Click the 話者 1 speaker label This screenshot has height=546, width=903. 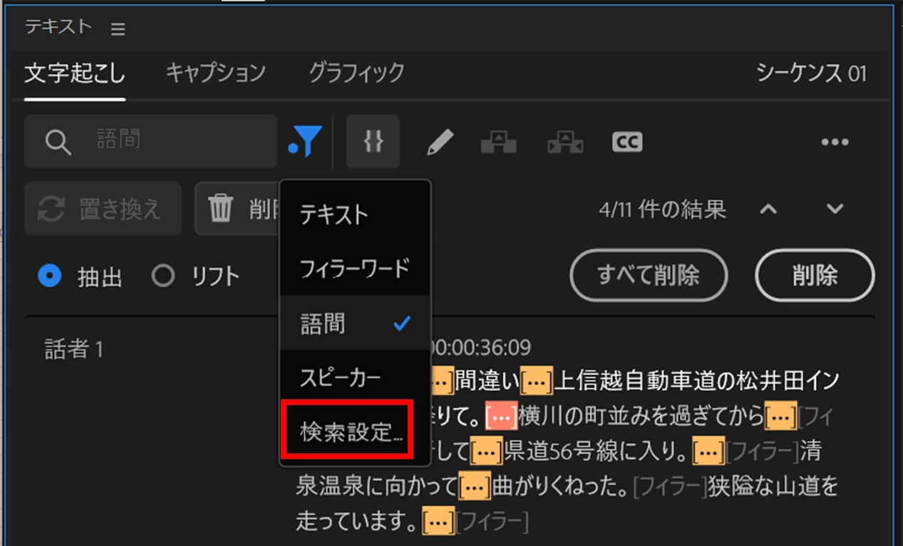tap(74, 349)
